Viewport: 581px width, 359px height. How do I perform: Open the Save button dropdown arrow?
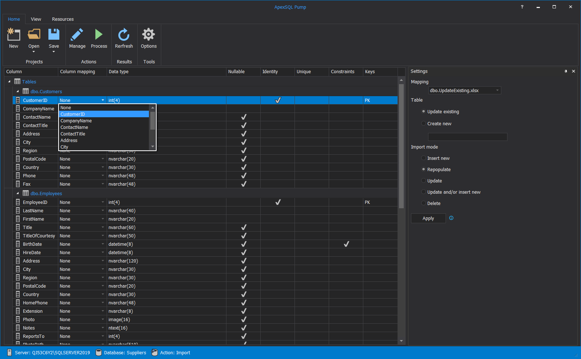(54, 52)
